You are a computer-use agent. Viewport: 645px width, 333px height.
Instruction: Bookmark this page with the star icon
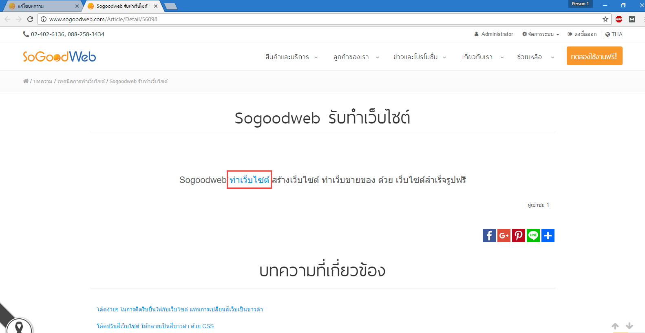pyautogui.click(x=605, y=19)
